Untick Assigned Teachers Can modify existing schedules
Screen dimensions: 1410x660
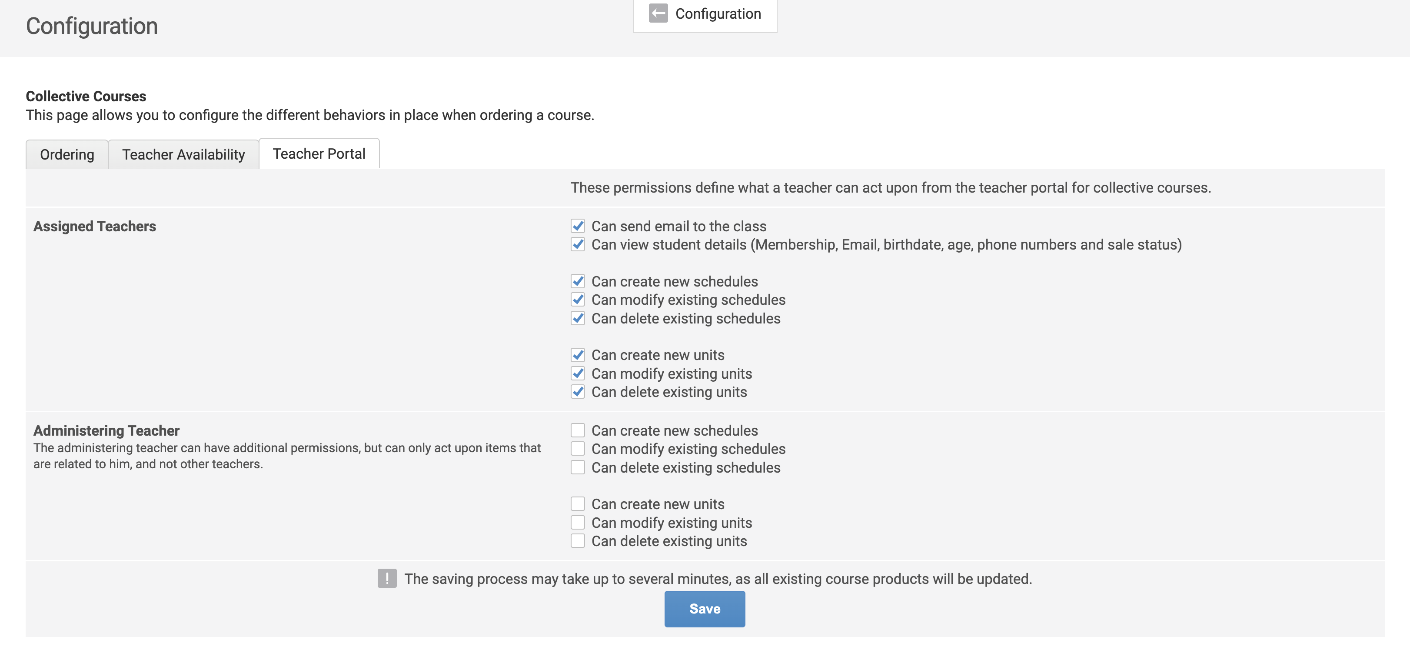(x=578, y=300)
